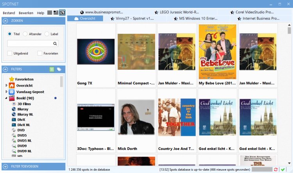Screen dimensions: 293x173
Task: Select the image thumbnail view icon
Action: click(x=62, y=13)
